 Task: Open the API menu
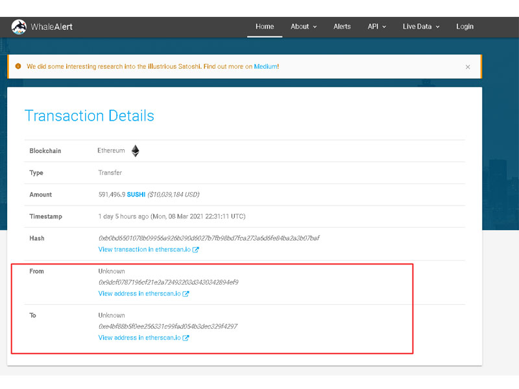pos(372,27)
